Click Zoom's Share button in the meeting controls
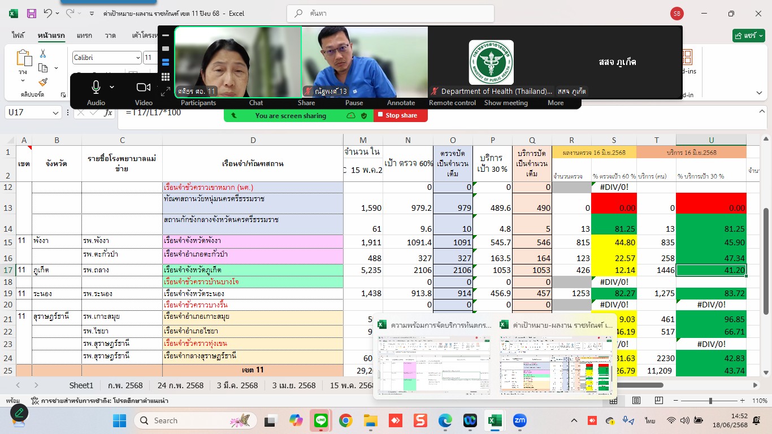772x434 pixels. [306, 103]
